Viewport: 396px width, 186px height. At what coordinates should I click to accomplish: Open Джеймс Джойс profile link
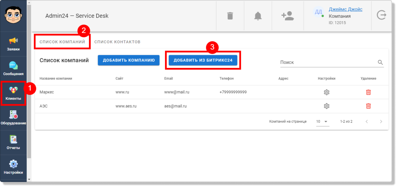click(x=345, y=9)
